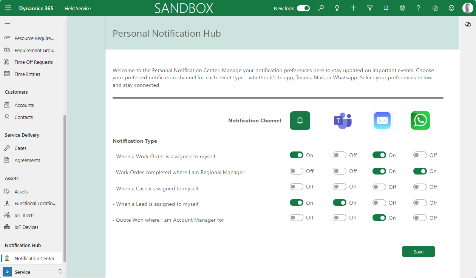This screenshot has height=278, width=476.
Task: Enable Mail for Case assigned to myself
Action: click(379, 187)
